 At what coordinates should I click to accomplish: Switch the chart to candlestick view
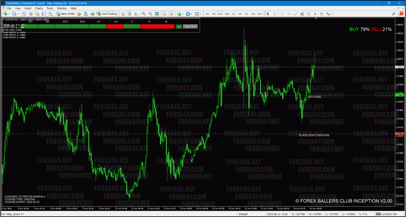pos(130,14)
